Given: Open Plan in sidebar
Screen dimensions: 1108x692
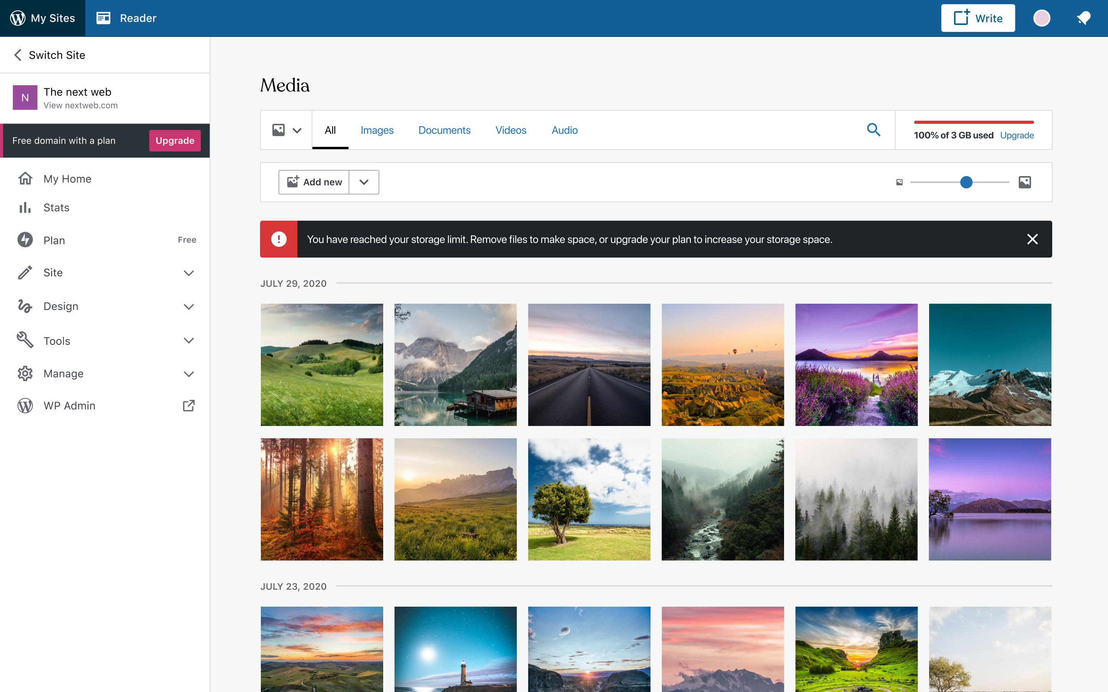Looking at the screenshot, I should coord(54,240).
